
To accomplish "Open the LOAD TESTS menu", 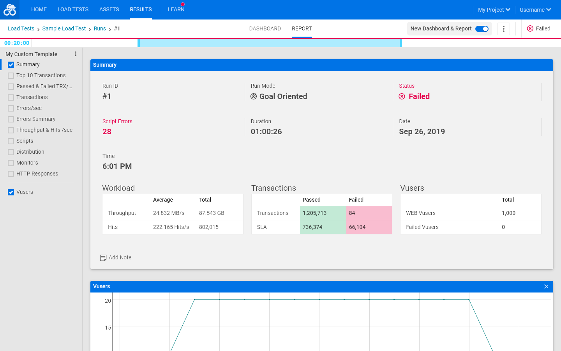I will point(73,9).
